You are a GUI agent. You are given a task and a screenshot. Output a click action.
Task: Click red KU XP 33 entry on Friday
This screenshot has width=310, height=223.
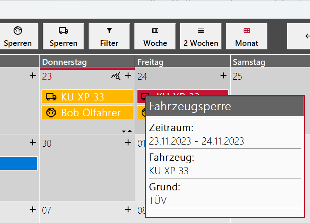pos(183,92)
